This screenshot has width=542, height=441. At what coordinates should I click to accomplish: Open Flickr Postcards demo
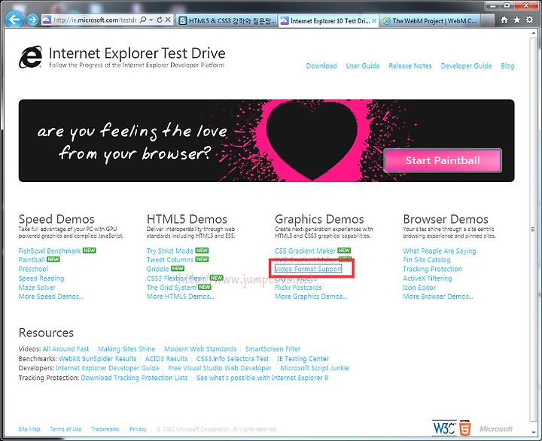298,287
